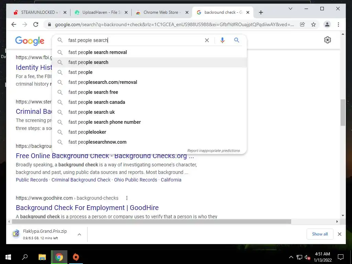Switch to the STEAMUNLOCKED tab
Viewport: 352px width, 264px height.
(x=39, y=12)
